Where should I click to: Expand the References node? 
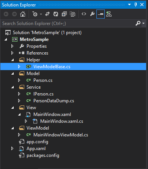pyautogui.click(x=12, y=53)
